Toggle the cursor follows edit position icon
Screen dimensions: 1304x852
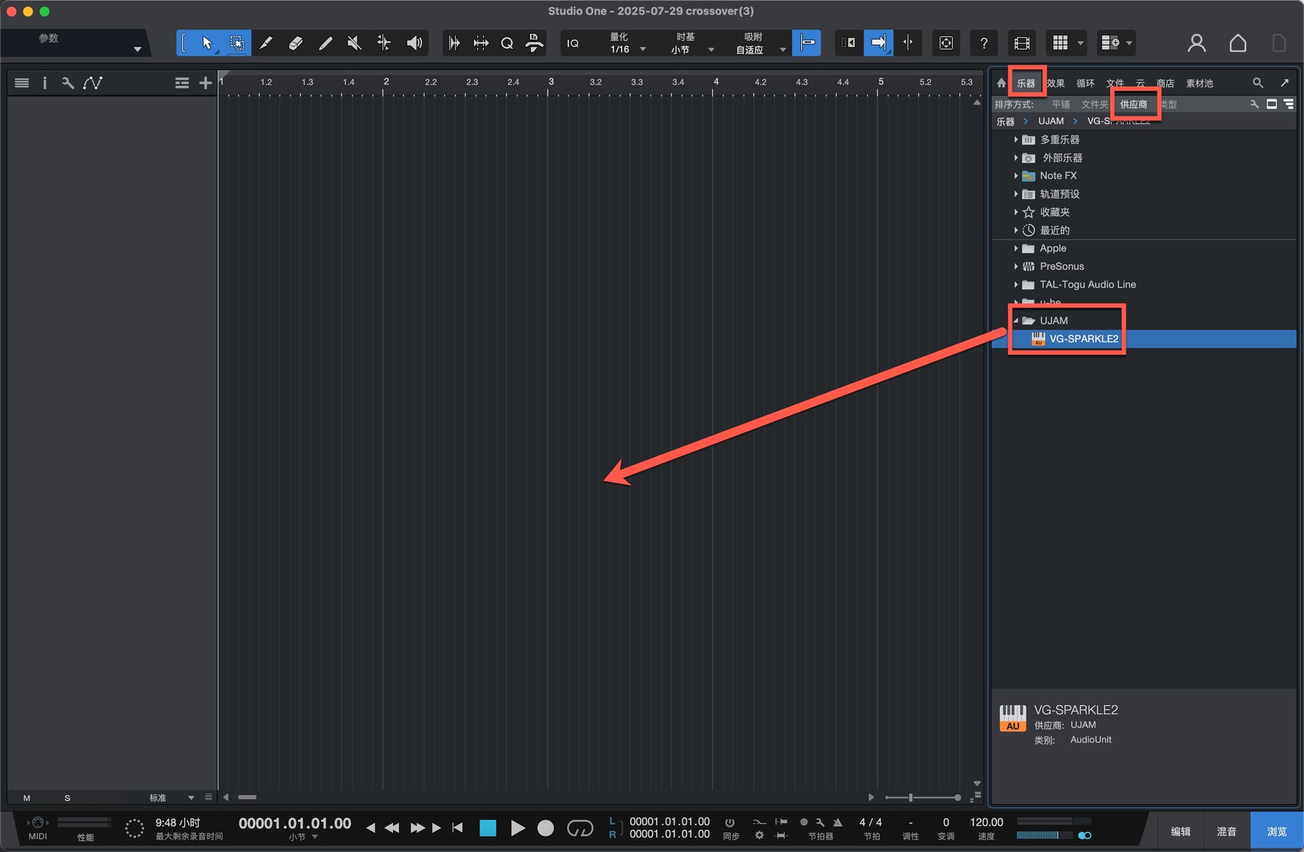pos(908,43)
